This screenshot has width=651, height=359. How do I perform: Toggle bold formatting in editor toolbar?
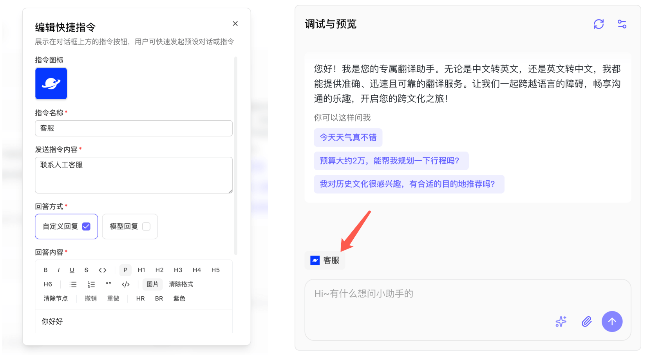45,270
